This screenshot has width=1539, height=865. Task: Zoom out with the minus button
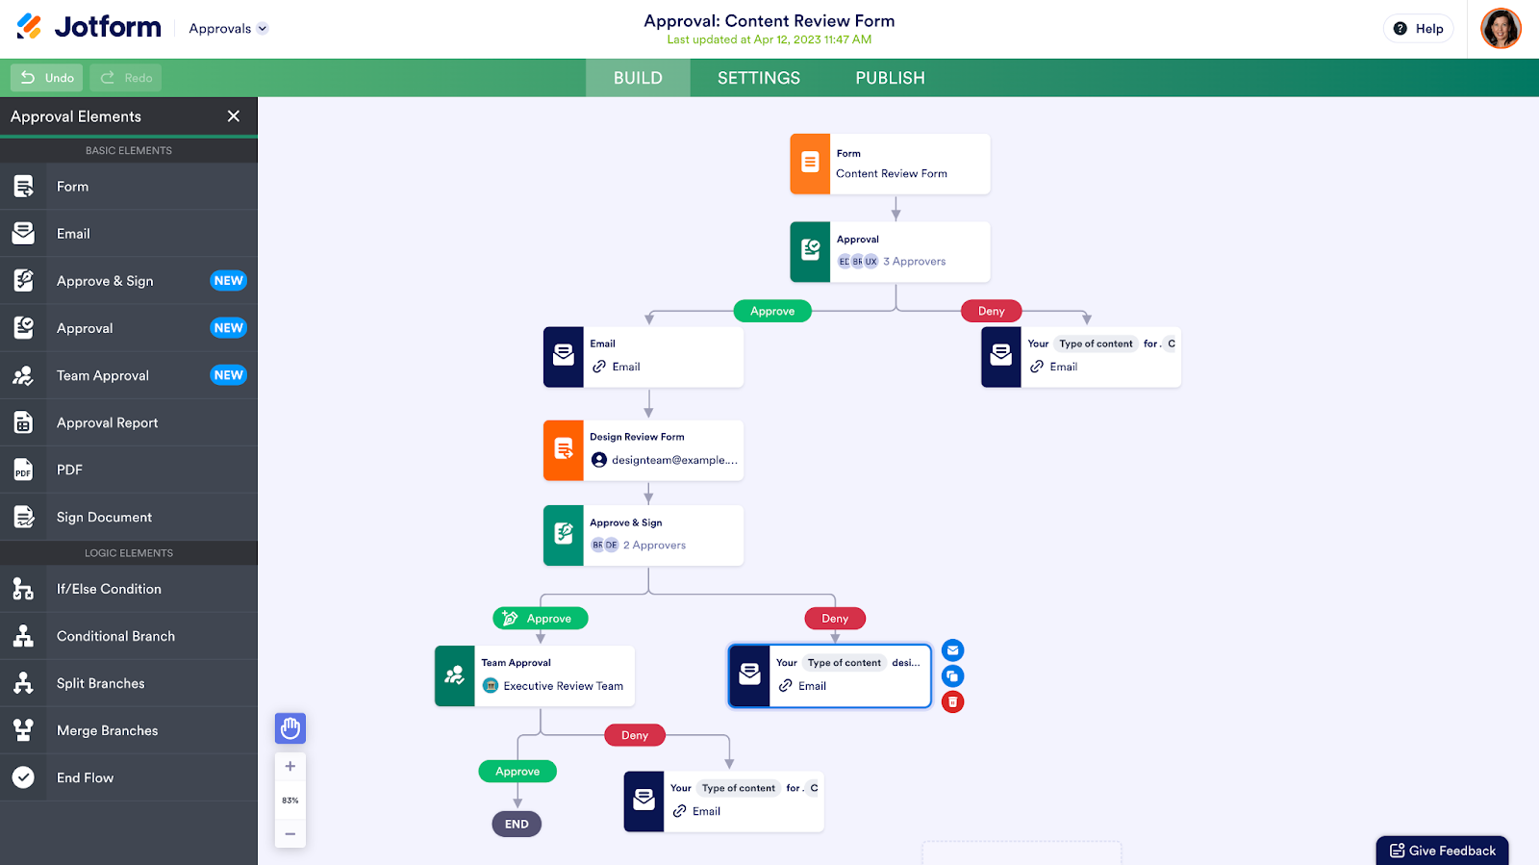point(290,833)
